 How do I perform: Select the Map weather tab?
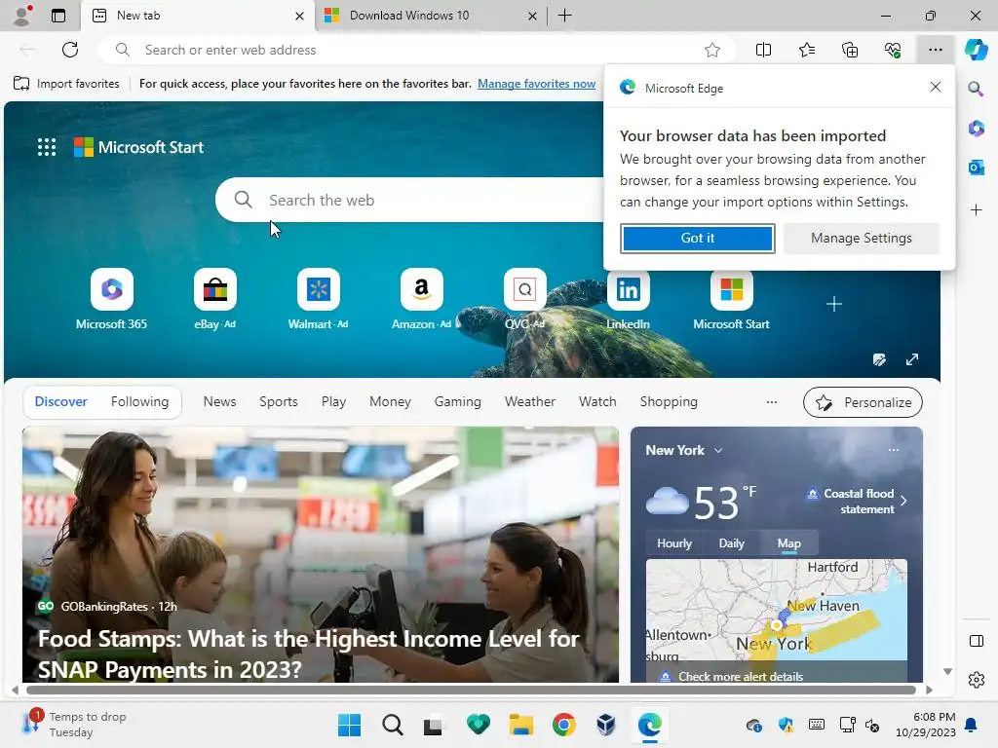pos(789,543)
